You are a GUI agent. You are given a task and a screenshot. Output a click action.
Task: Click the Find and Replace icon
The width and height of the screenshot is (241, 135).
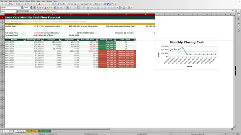[53, 4]
